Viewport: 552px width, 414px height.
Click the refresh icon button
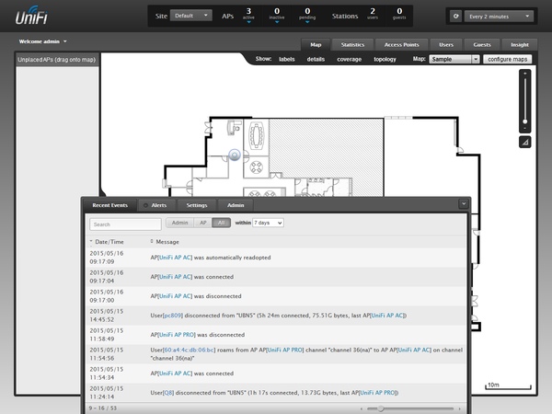tap(456, 17)
